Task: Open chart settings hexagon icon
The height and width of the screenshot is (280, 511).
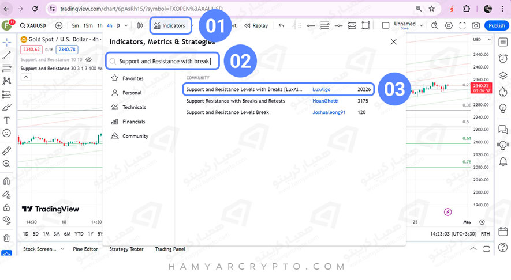Action: click(x=449, y=25)
